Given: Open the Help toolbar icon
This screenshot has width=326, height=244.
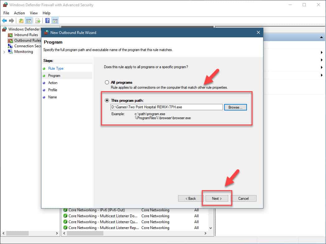Looking at the screenshot, I should (47, 21).
